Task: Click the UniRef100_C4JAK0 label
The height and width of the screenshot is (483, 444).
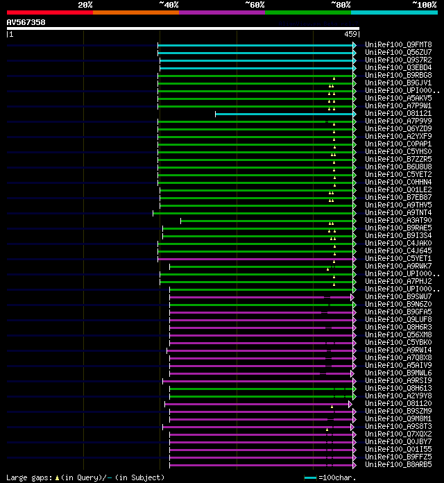Action: (398, 244)
